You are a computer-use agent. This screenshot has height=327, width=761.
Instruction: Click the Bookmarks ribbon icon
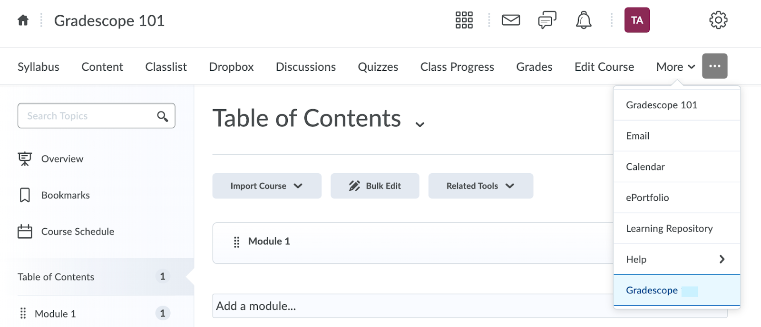[25, 195]
